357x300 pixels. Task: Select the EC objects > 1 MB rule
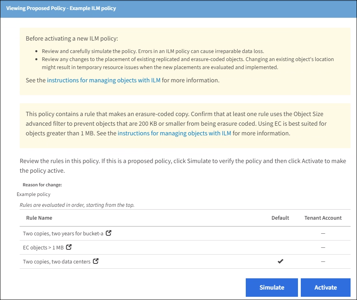pos(43,247)
